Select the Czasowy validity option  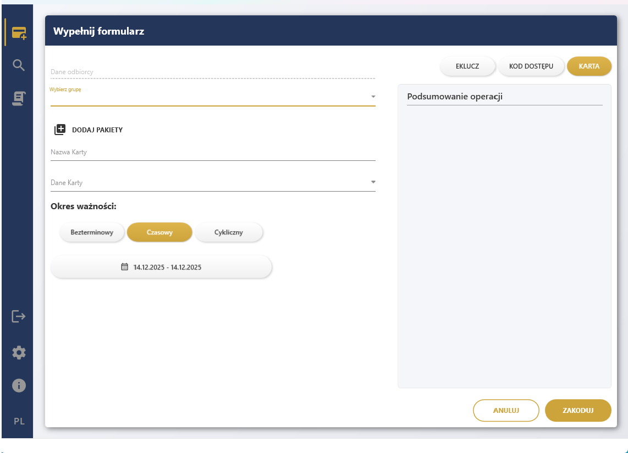(159, 232)
